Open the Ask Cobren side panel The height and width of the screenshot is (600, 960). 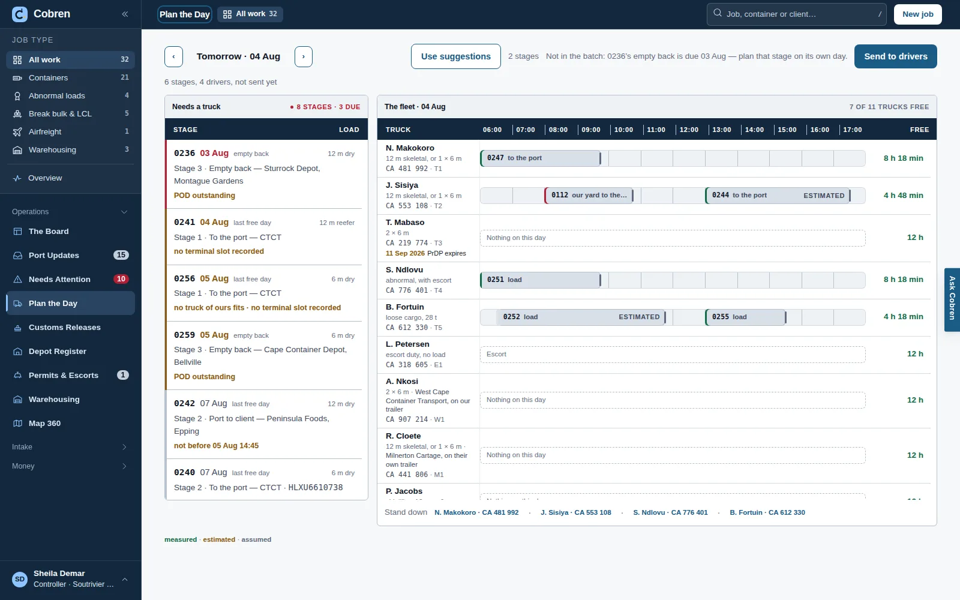(952, 300)
